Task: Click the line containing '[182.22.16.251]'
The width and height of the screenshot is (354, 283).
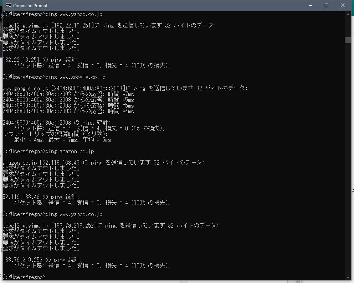Action: 109,25
